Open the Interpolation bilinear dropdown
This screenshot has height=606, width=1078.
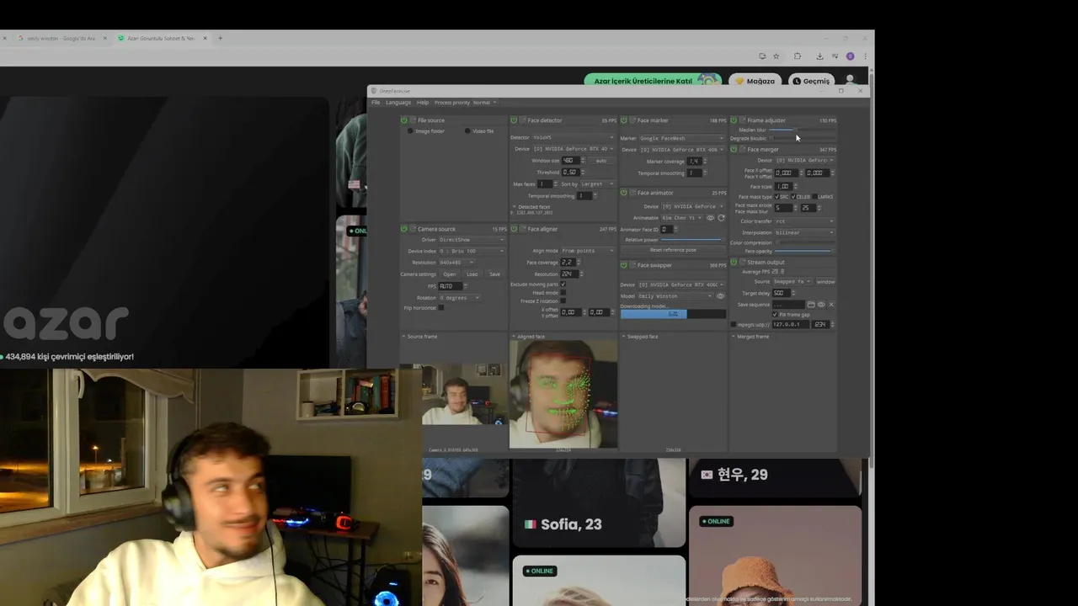[804, 232]
